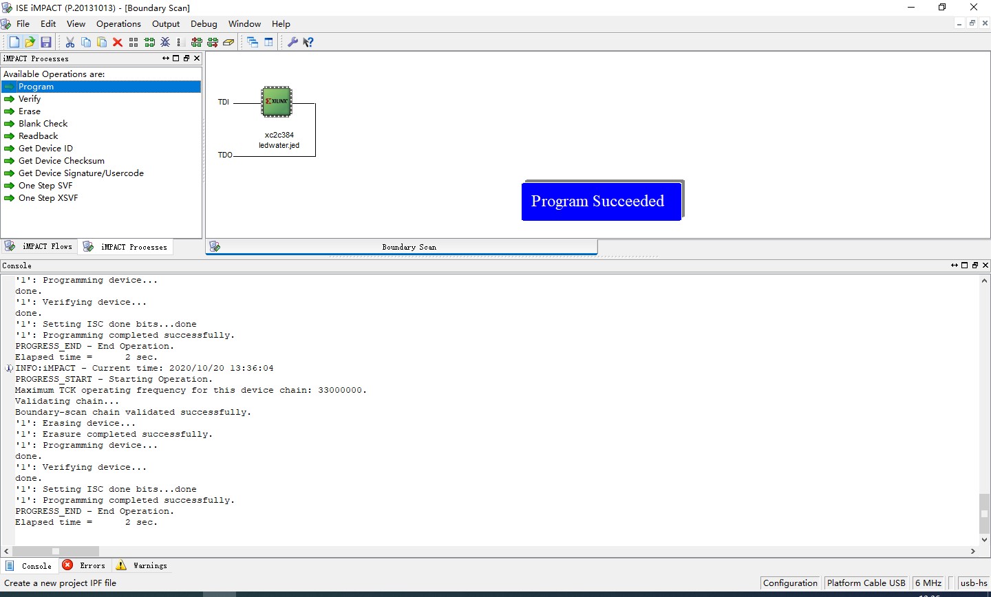The width and height of the screenshot is (991, 597).
Task: Click the Configuration status bar field
Action: 790,583
